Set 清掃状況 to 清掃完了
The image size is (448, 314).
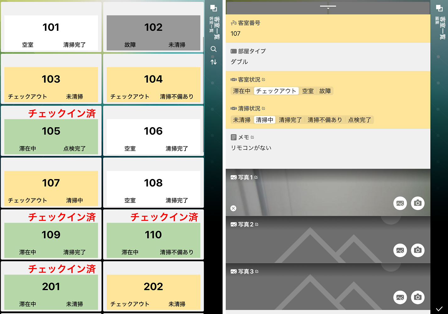click(x=290, y=120)
